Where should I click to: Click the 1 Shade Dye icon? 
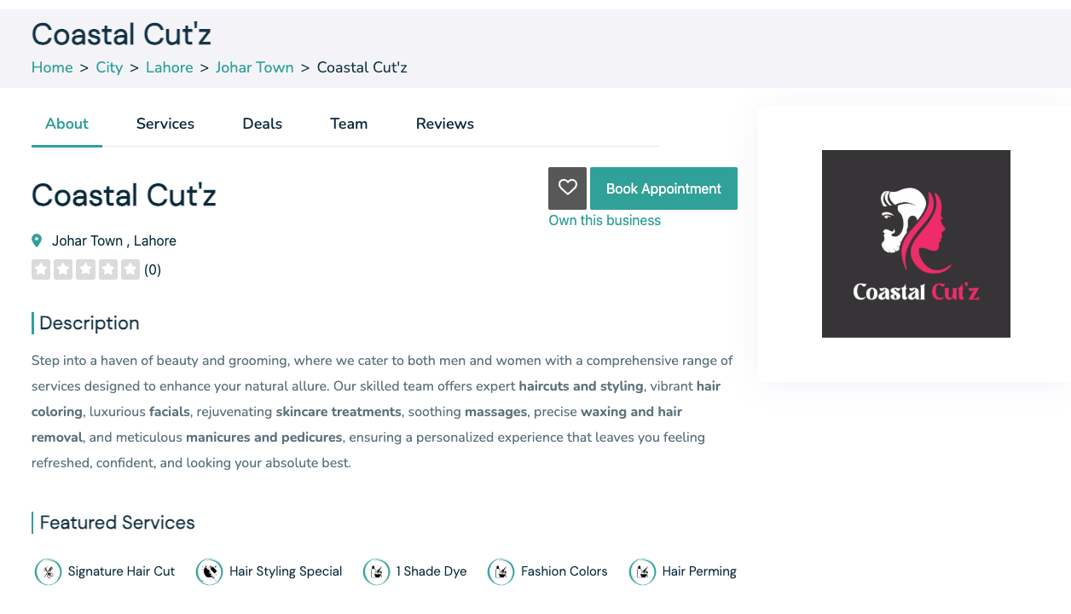[376, 571]
